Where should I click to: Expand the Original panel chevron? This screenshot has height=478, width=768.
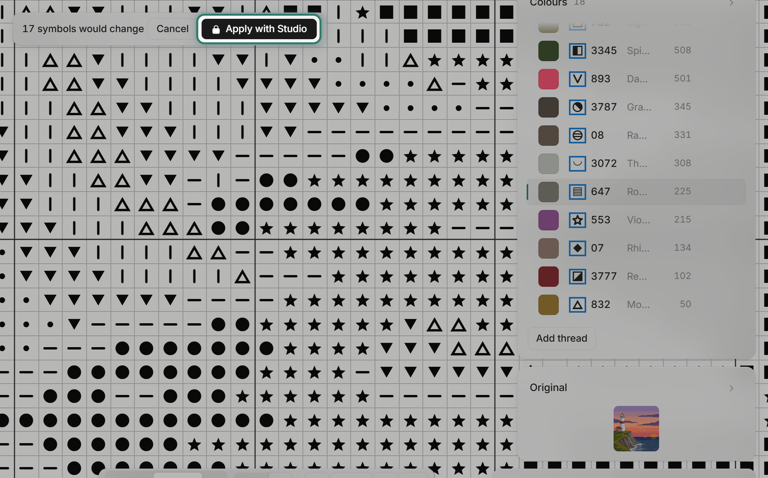[731, 388]
